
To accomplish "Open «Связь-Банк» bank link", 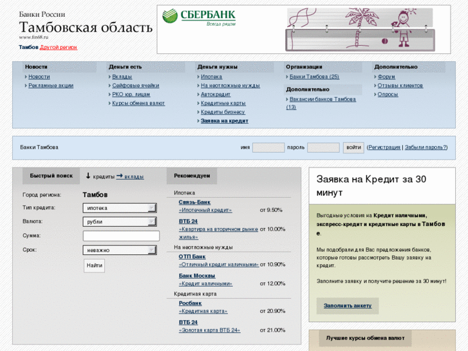I will (194, 202).
